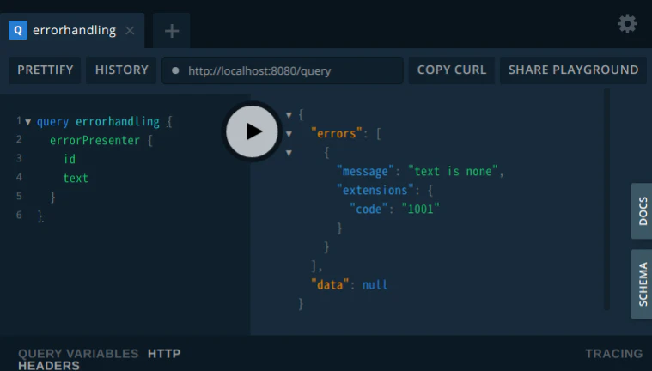This screenshot has width=652, height=371.
Task: Collapse the "errors" array arrow
Action: coord(289,134)
